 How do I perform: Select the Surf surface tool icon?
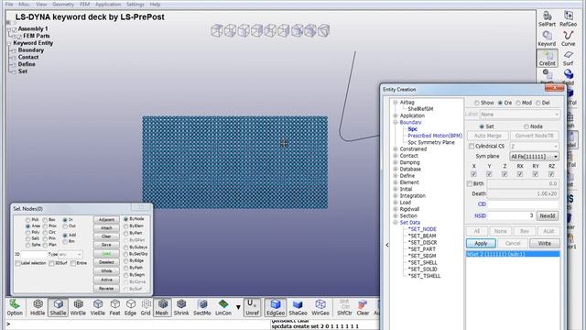pos(568,59)
